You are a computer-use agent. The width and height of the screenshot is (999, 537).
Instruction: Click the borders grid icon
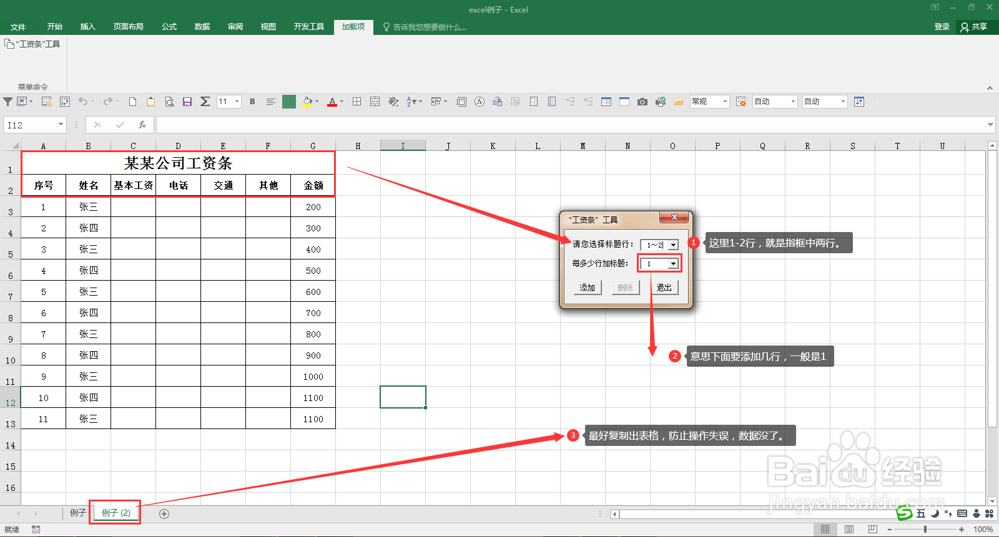[357, 102]
